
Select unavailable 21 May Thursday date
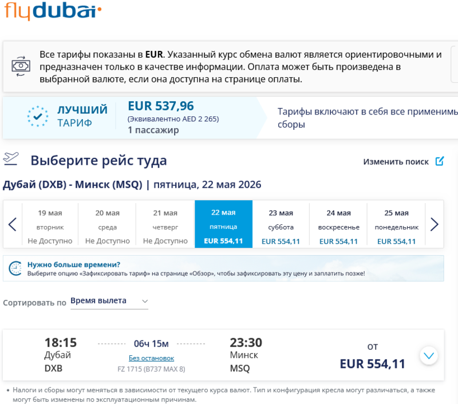(x=165, y=224)
